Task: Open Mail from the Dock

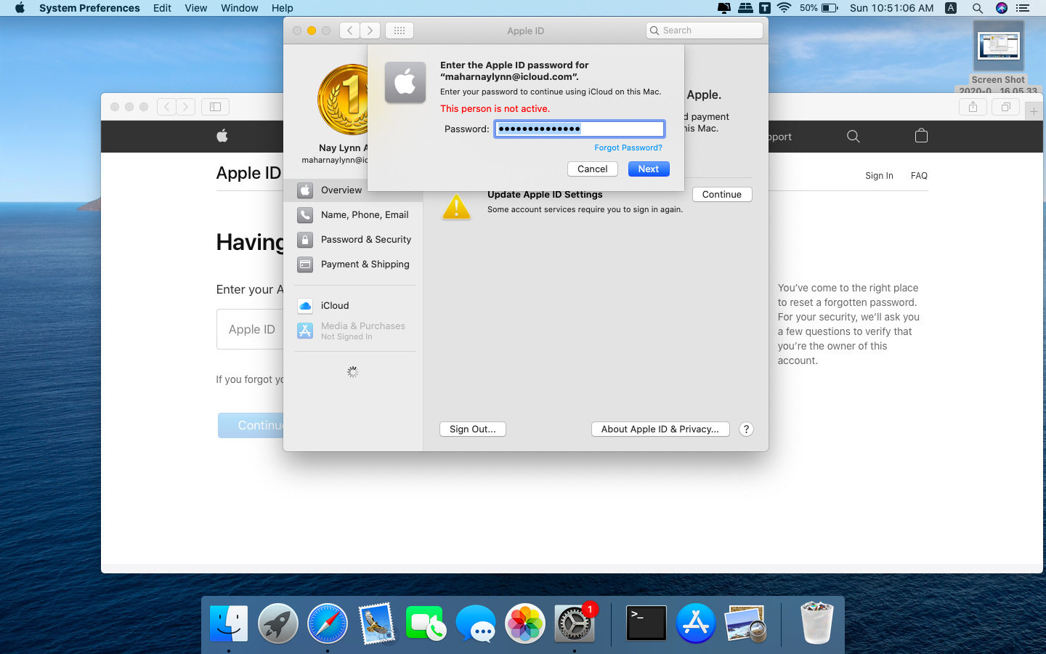Action: click(376, 623)
